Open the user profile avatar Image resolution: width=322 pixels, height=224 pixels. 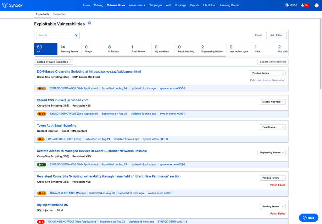click(x=316, y=5)
